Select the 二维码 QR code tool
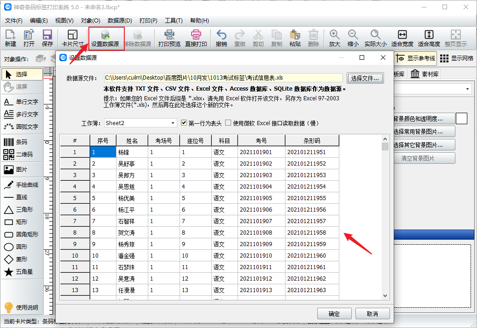The width and height of the screenshot is (477, 328). click(22, 155)
